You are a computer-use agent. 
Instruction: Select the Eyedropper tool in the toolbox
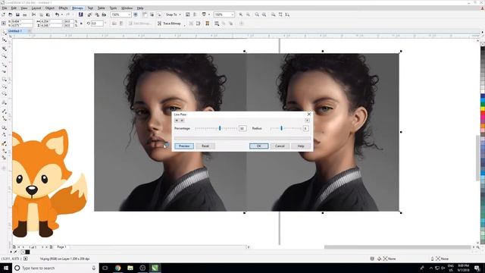click(x=5, y=143)
